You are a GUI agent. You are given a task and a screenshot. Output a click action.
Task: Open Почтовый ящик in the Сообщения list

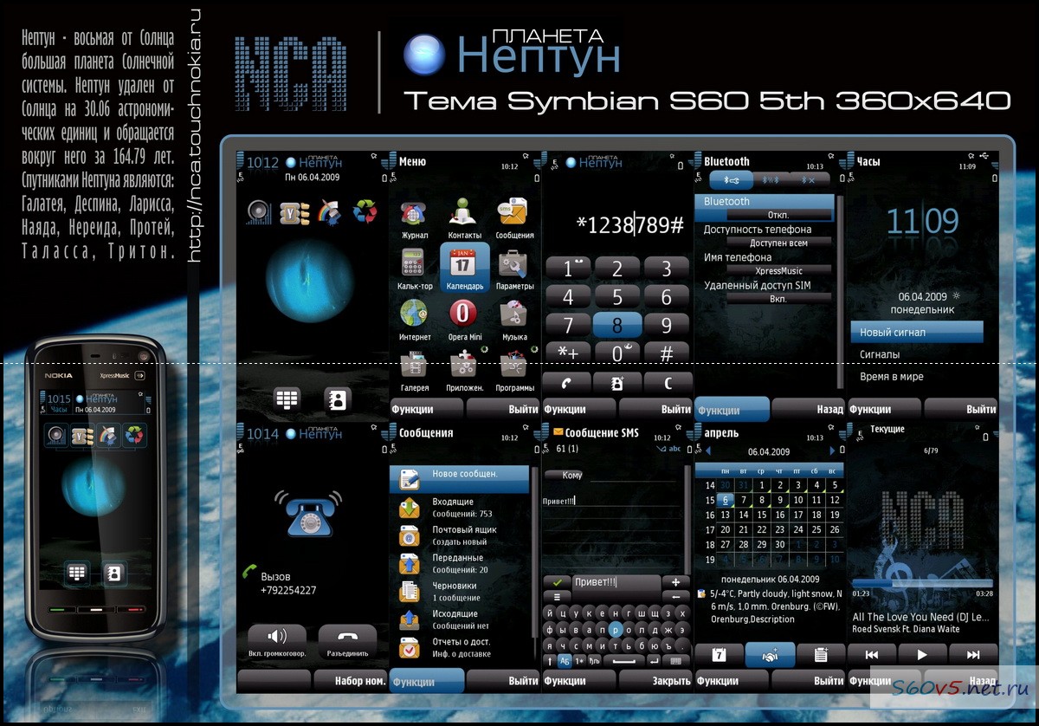click(x=459, y=535)
